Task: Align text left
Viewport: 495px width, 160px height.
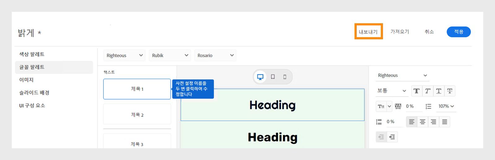Action: (x=412, y=122)
